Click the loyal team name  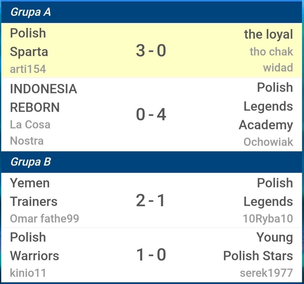268,34
